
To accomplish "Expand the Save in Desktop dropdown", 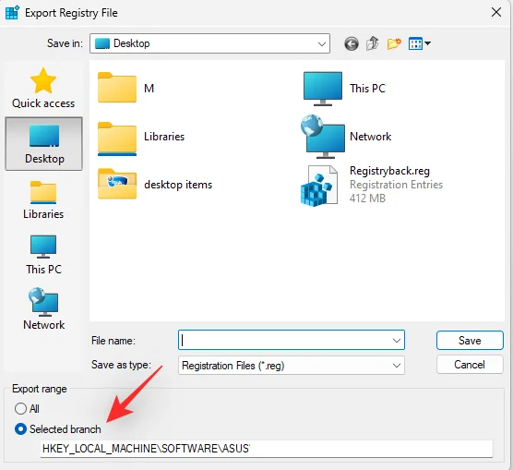I will click(x=322, y=43).
